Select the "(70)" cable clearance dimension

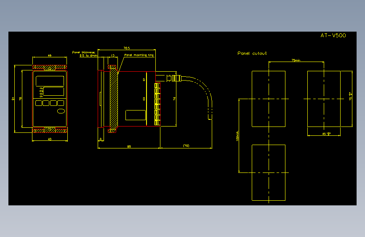(x=186, y=146)
